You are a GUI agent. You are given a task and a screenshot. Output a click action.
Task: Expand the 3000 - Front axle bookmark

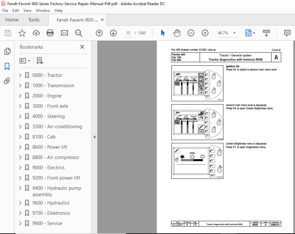[20, 106]
